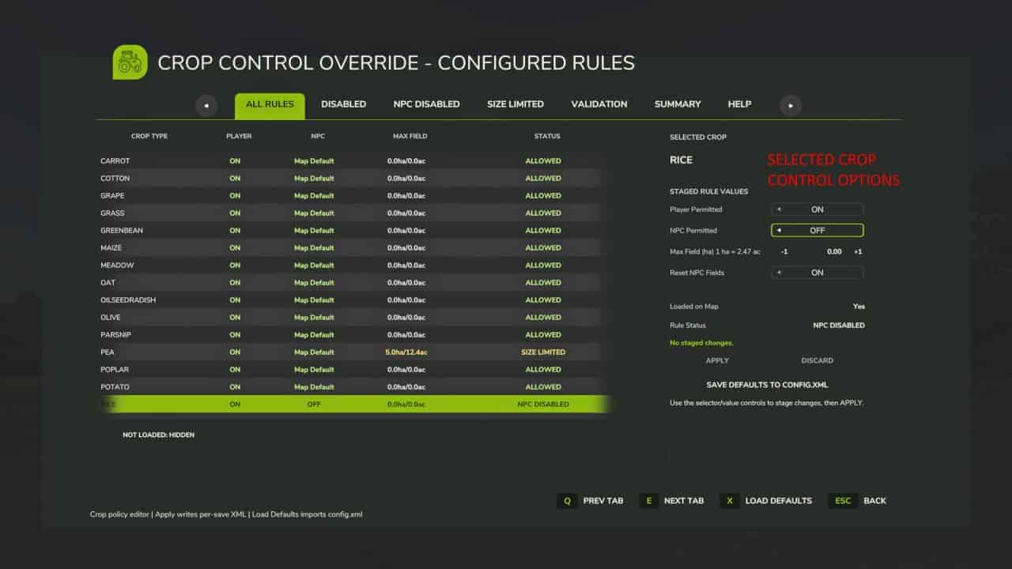This screenshot has height=569, width=1012.
Task: Click ALLOWED status in OLIVE row
Action: pos(543,318)
